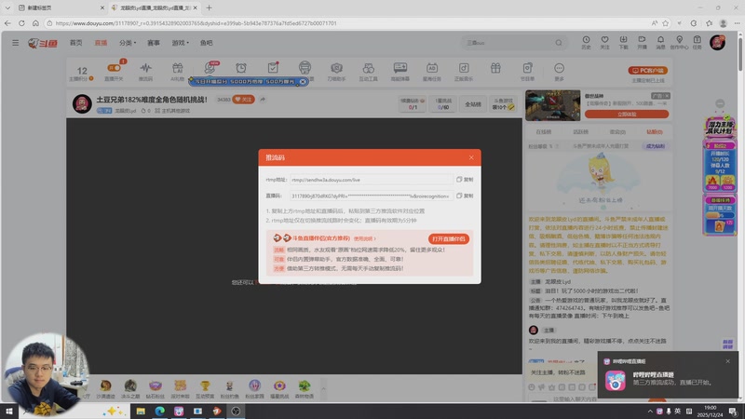This screenshot has width=745, height=419.
Task: Open the checklist toolbar icon with red dot
Action: [273, 68]
